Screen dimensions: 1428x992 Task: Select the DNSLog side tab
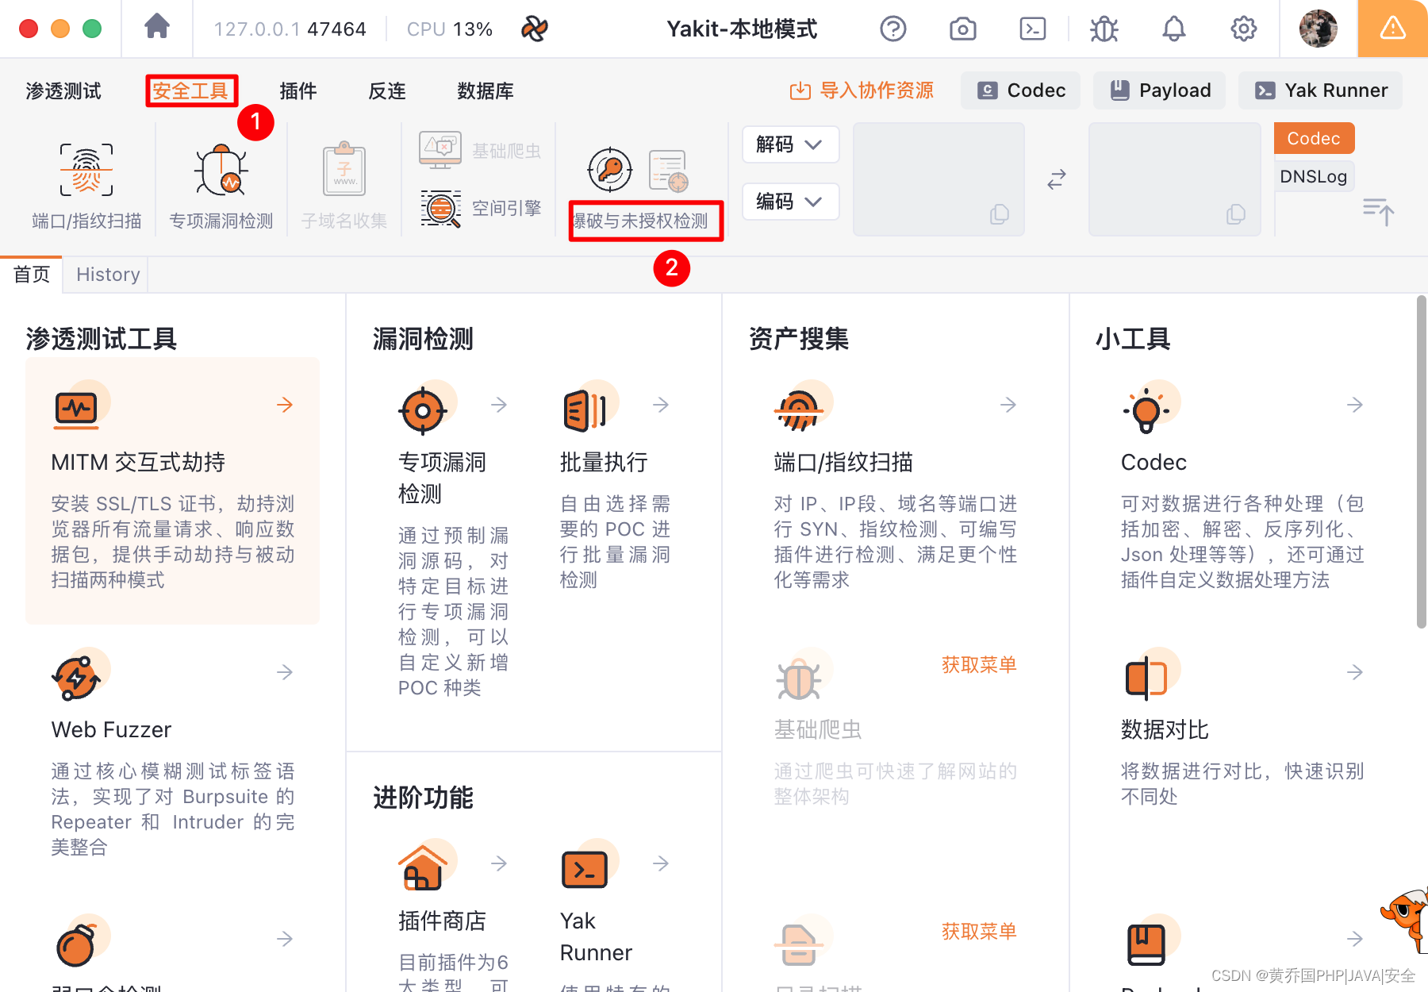click(1314, 176)
